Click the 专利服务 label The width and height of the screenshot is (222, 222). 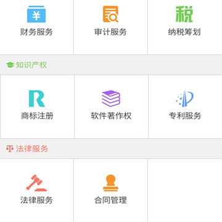click(x=185, y=116)
